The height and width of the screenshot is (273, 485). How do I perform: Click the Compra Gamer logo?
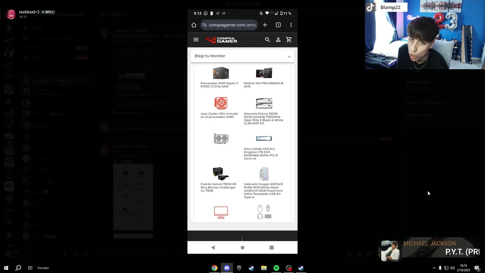tap(222, 40)
